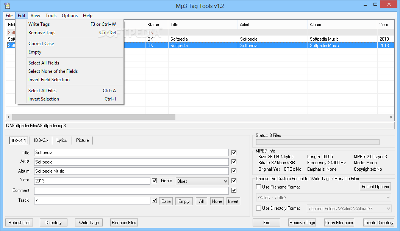Toggle the Comment field checkbox
Image resolution: width=400 pixels, height=231 pixels.
coord(234,190)
